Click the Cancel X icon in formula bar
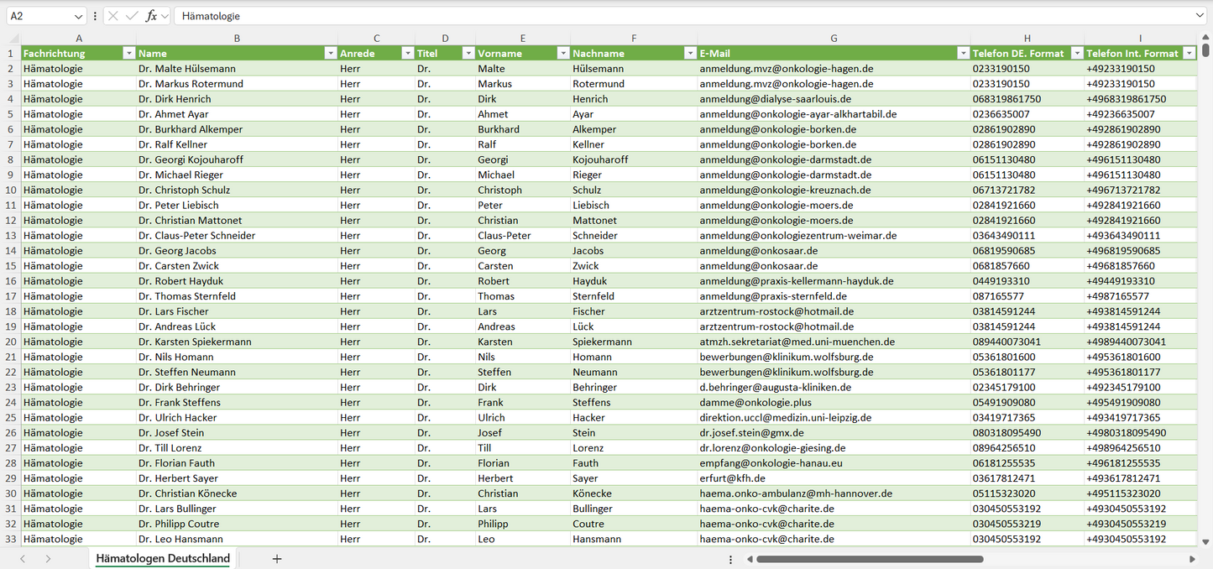Screen dimensions: 1213x569 coord(113,16)
